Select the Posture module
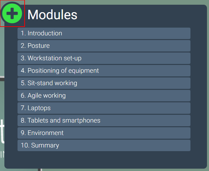 [104, 46]
